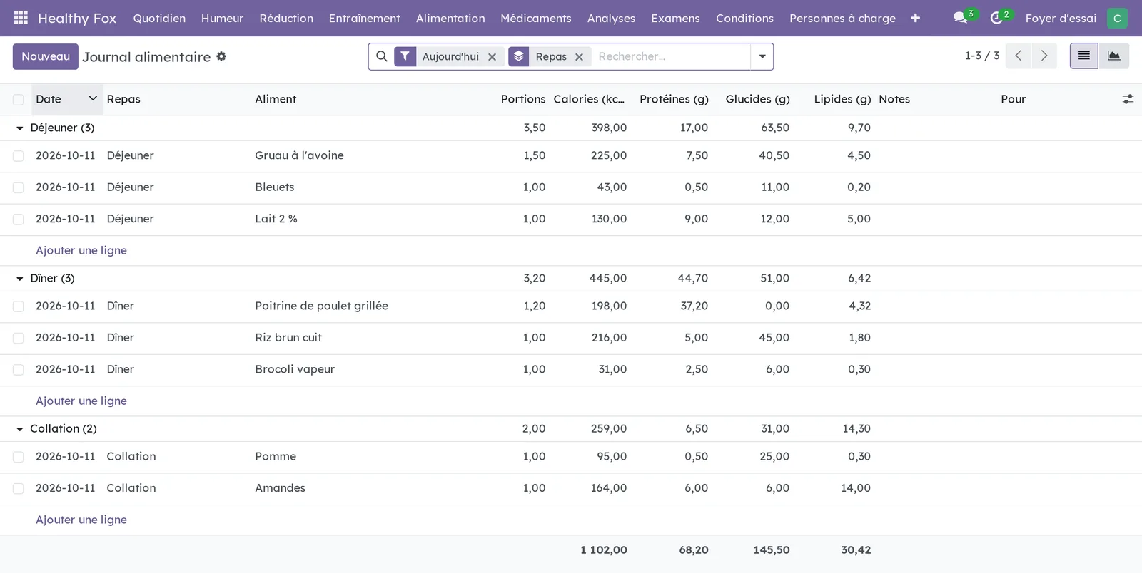Open the Médicaments menu
Viewport: 1142px width, 573px height.
tap(536, 18)
